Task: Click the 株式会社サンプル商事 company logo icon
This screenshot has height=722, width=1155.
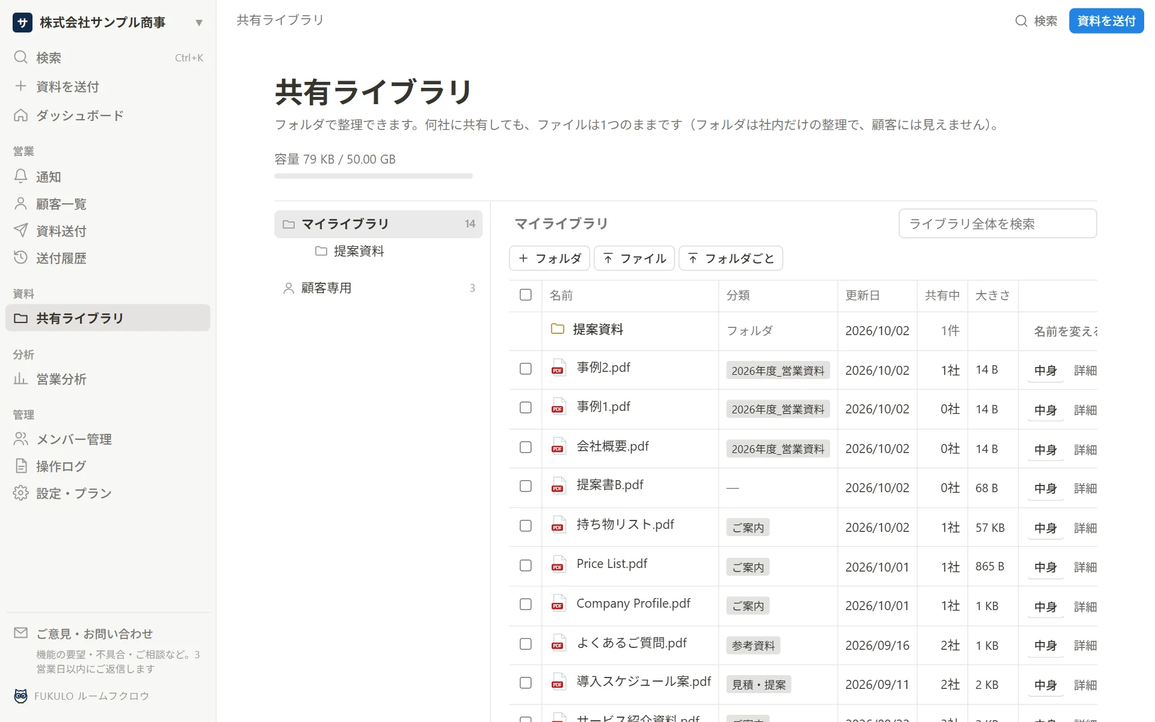Action: [22, 23]
